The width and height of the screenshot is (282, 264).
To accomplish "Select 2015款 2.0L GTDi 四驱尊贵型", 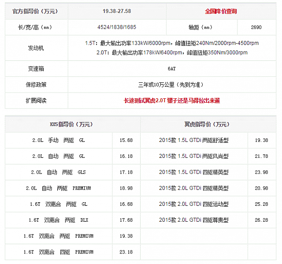I will [x=194, y=220].
